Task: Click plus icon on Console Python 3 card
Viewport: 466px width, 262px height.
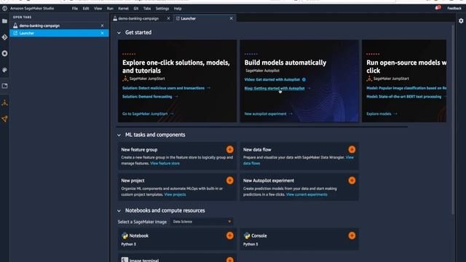Action: click(352, 236)
